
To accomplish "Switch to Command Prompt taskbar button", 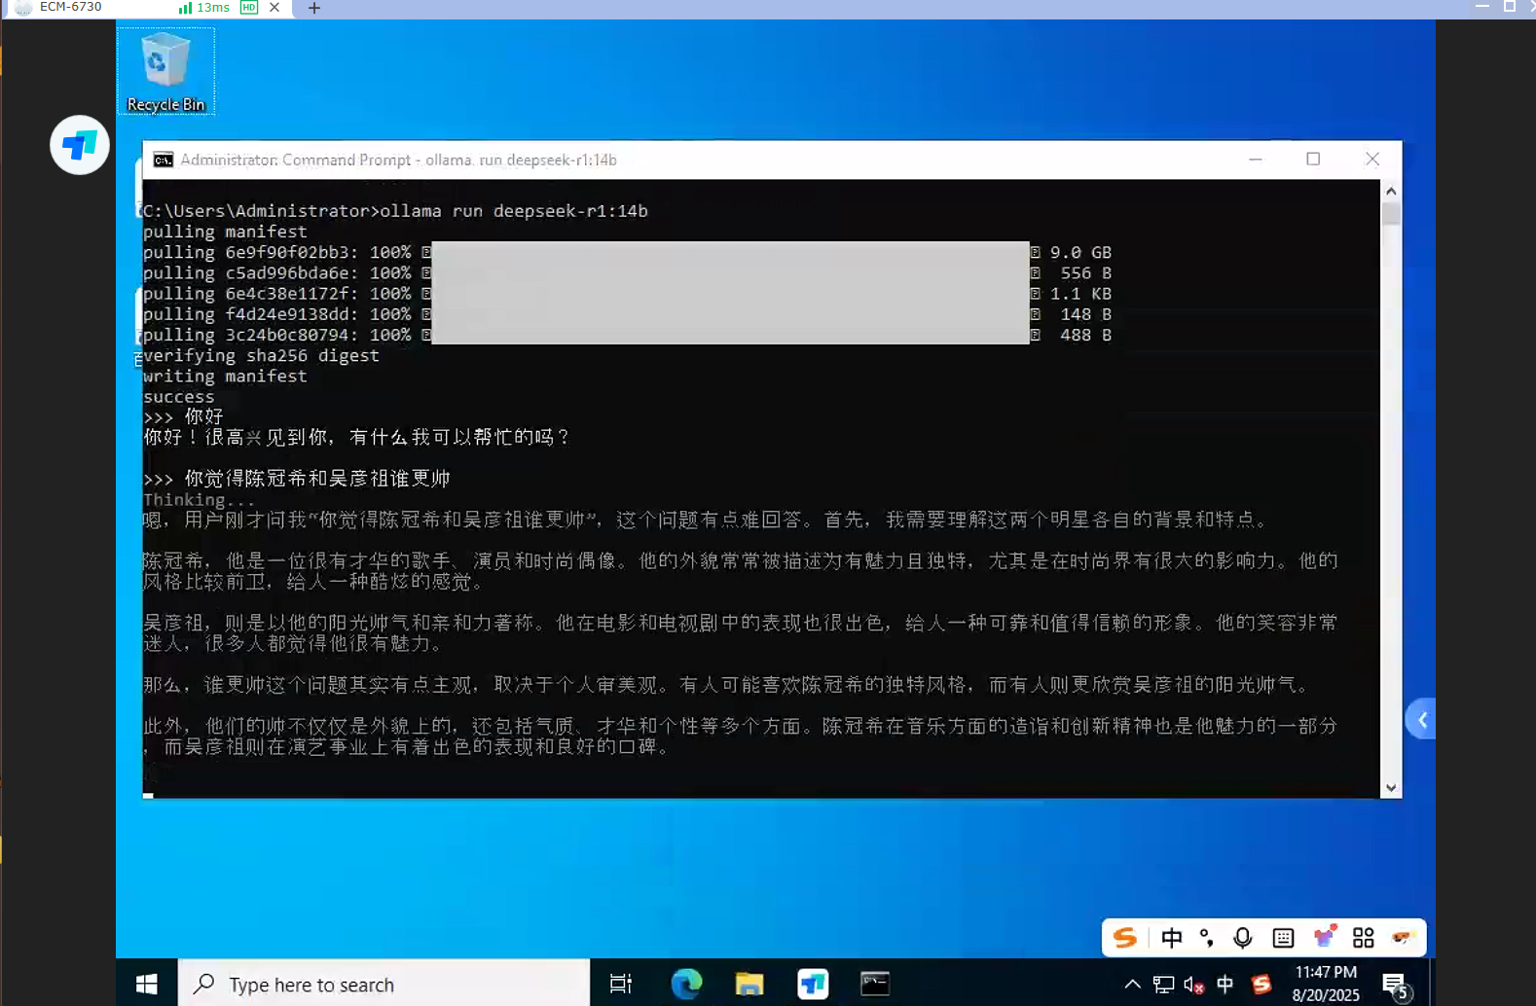I will (x=875, y=984).
